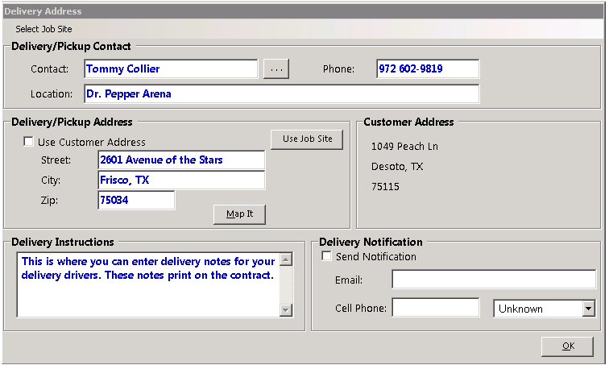Enable the Use Customer Address checkbox
This screenshot has width=609, height=365.
pos(30,143)
